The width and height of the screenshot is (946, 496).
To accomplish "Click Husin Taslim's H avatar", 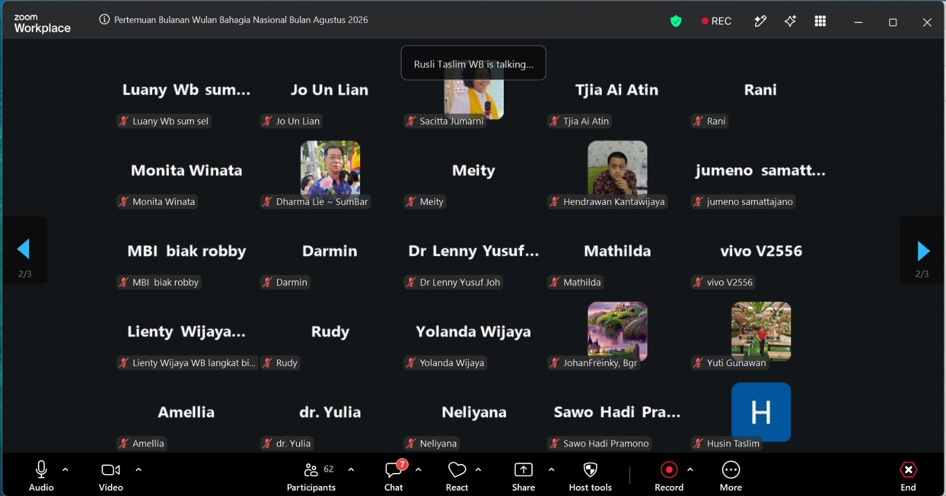I will (761, 412).
